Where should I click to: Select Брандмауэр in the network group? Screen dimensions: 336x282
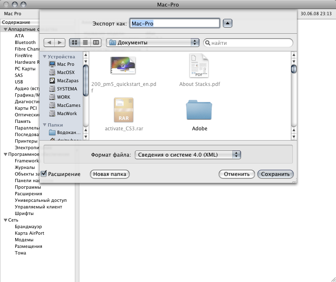coord(28,227)
